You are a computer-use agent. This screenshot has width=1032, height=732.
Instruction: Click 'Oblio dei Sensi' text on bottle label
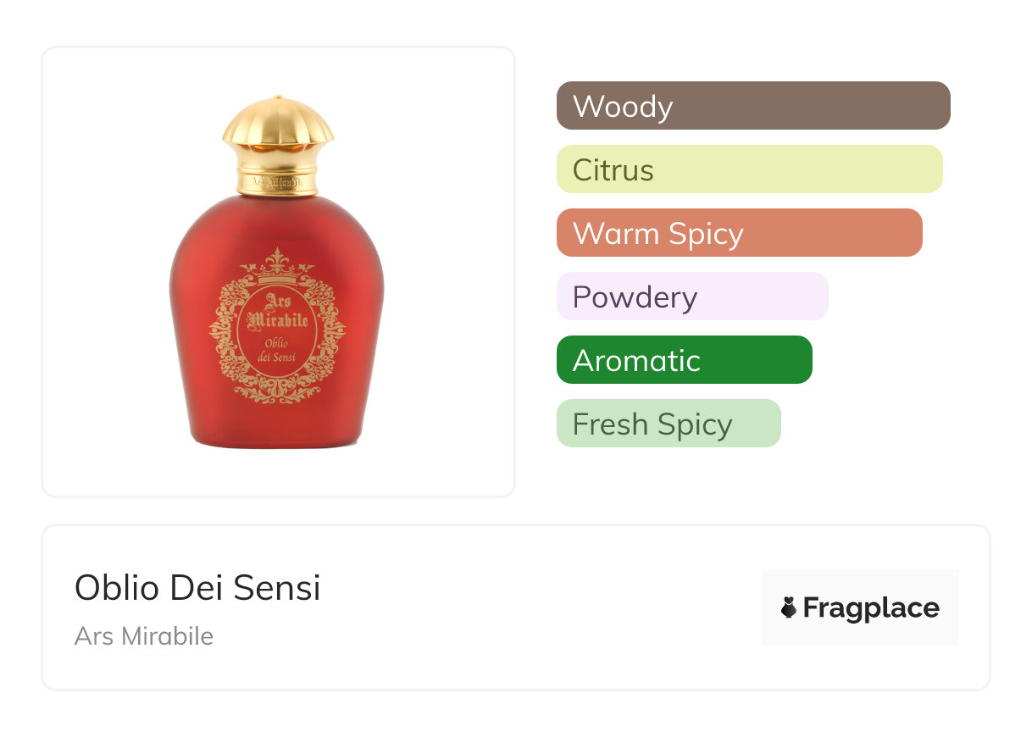point(278,350)
